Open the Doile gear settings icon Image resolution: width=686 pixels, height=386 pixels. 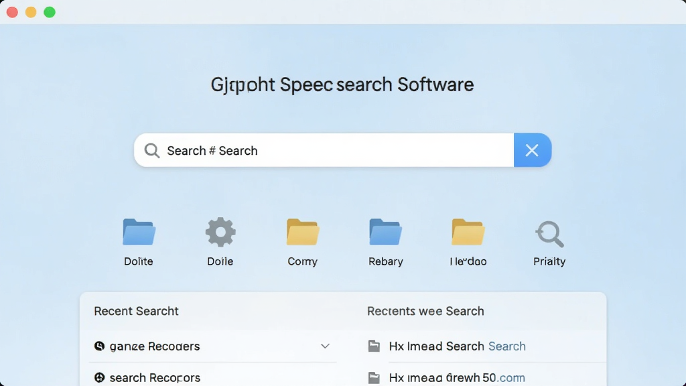coord(220,232)
